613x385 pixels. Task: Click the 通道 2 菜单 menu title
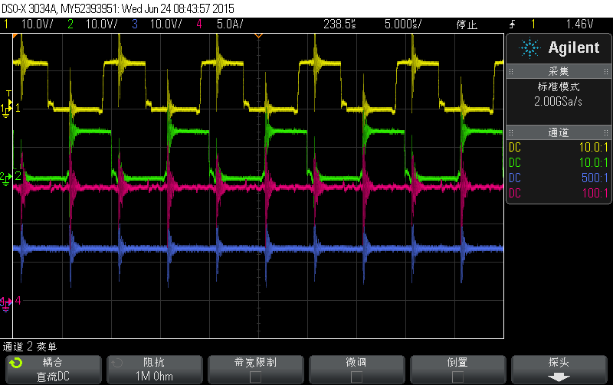[x=30, y=346]
